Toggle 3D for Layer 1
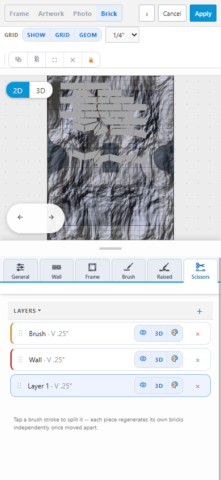Viewport: 221px width, 480px height. coord(159,386)
